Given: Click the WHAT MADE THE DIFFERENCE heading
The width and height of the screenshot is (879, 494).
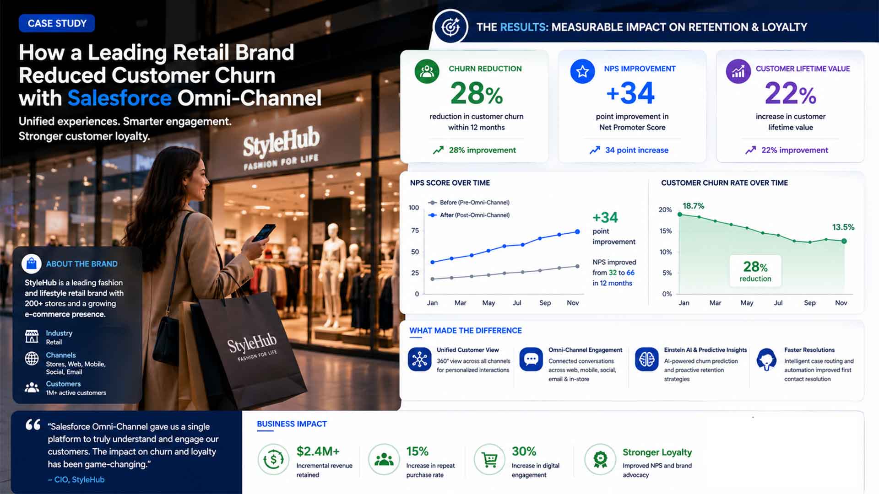Looking at the screenshot, I should pyautogui.click(x=466, y=330).
